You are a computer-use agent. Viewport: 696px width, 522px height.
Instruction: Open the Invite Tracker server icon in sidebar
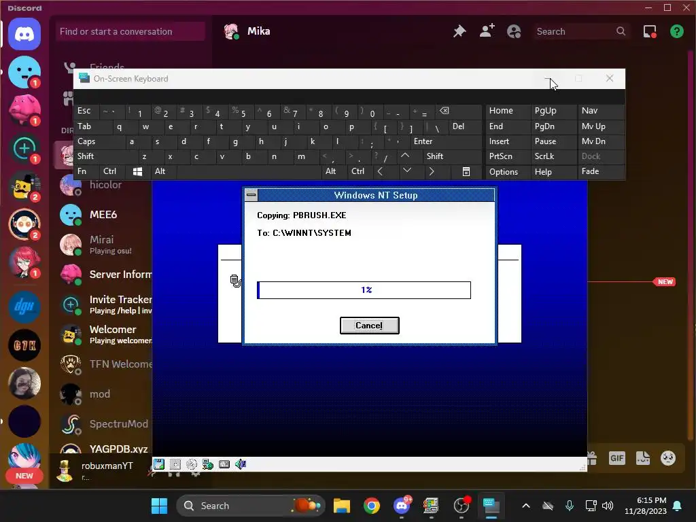[24, 148]
